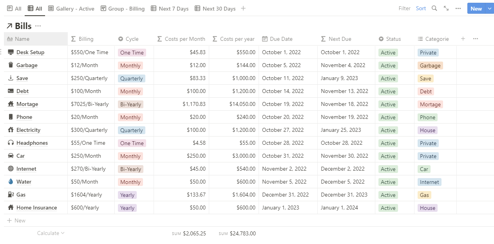This screenshot has height=244, width=494.
Task: Click the Name column header
Action: 36,39
